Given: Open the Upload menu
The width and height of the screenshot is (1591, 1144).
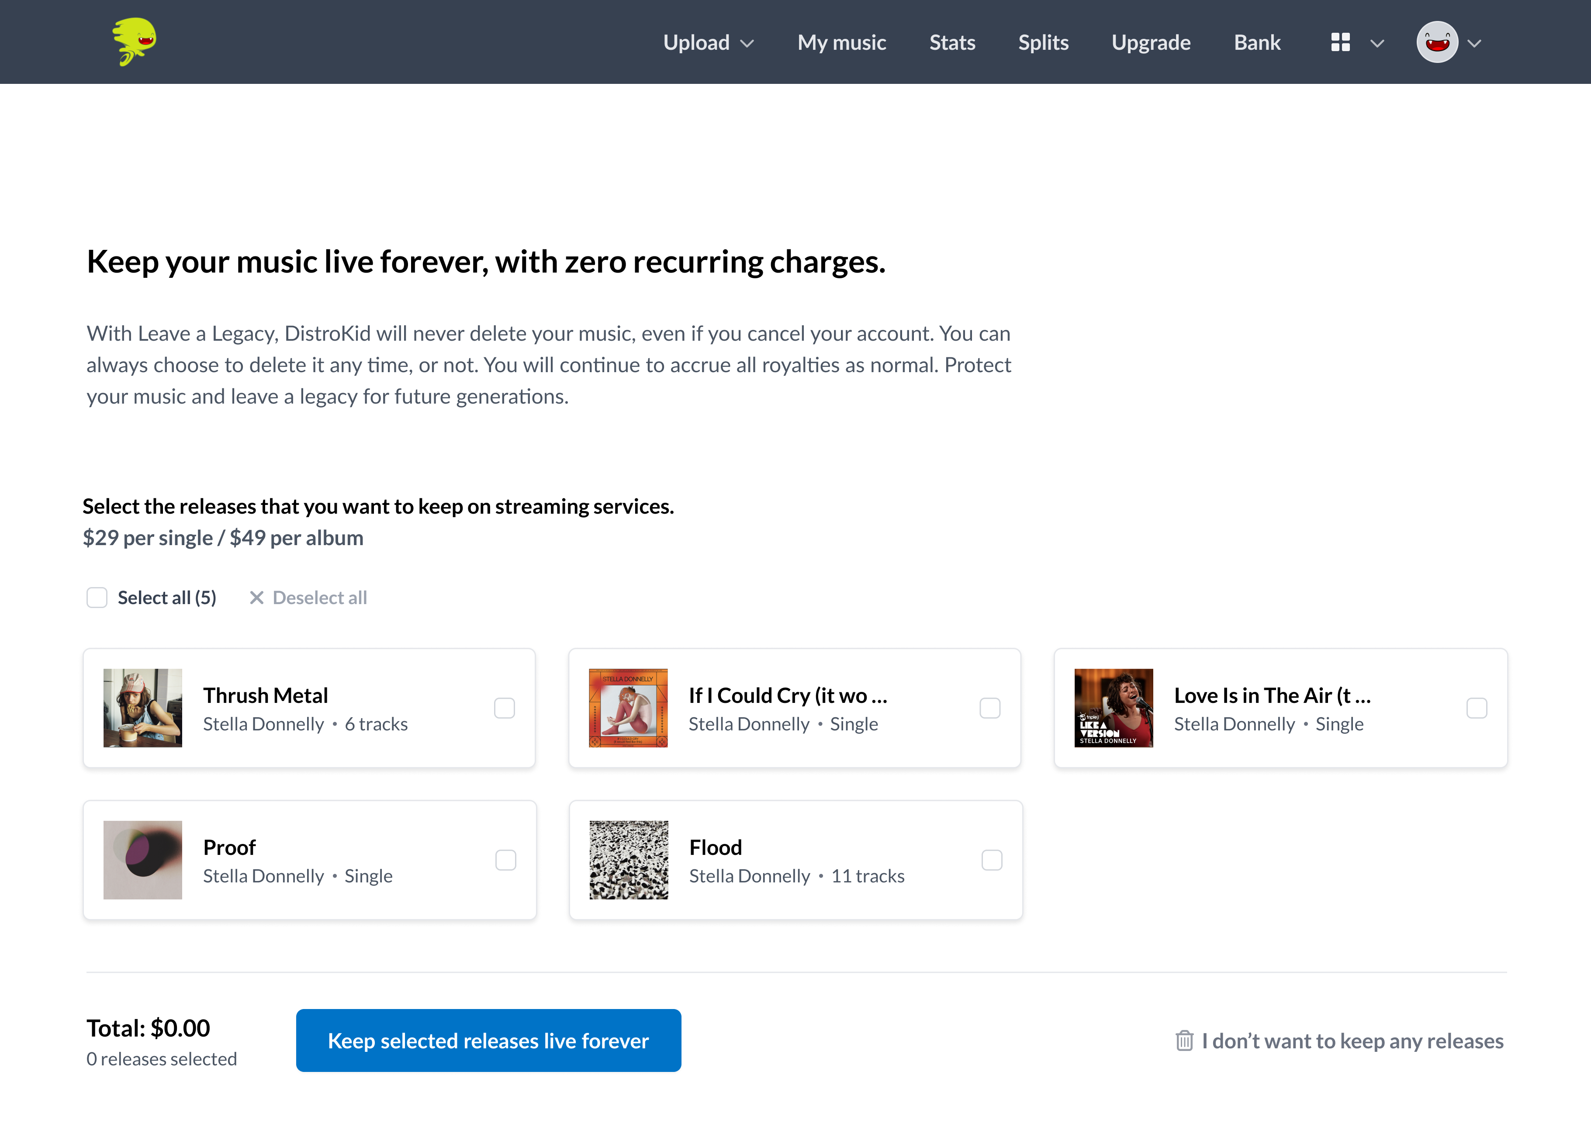Looking at the screenshot, I should point(697,43).
